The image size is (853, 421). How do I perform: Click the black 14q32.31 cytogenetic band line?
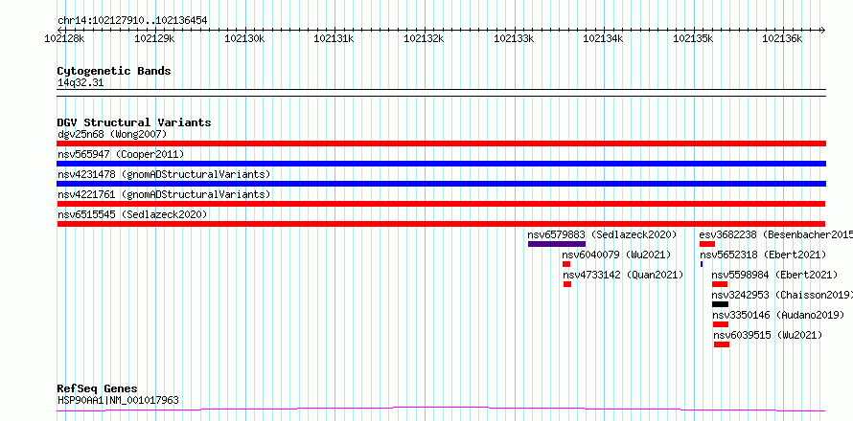[x=441, y=93]
